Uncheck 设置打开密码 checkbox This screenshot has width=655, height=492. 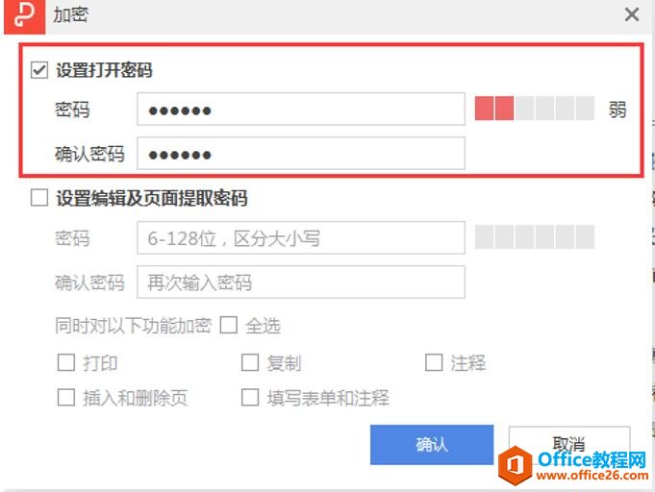pyautogui.click(x=39, y=70)
